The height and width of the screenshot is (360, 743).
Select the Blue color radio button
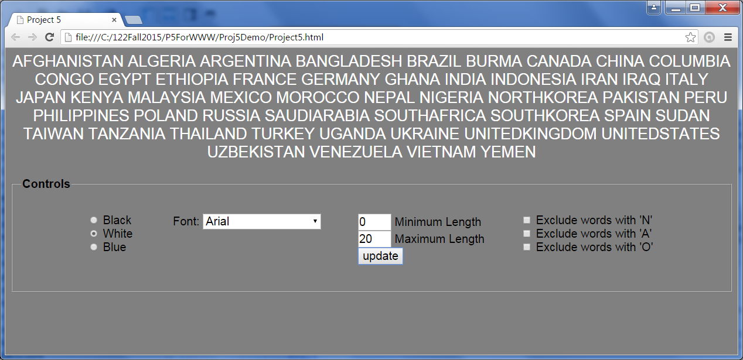click(x=94, y=247)
